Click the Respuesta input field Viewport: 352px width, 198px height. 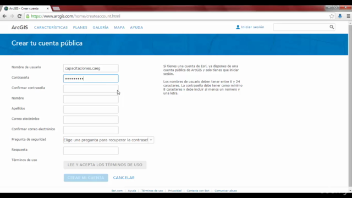(x=91, y=151)
